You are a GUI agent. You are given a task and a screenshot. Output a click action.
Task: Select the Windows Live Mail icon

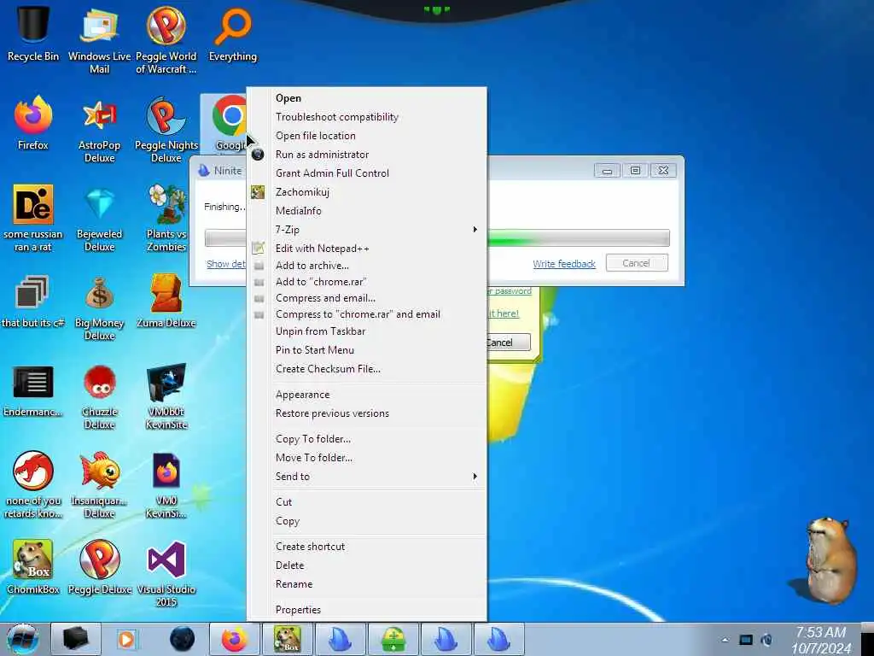pos(99,39)
